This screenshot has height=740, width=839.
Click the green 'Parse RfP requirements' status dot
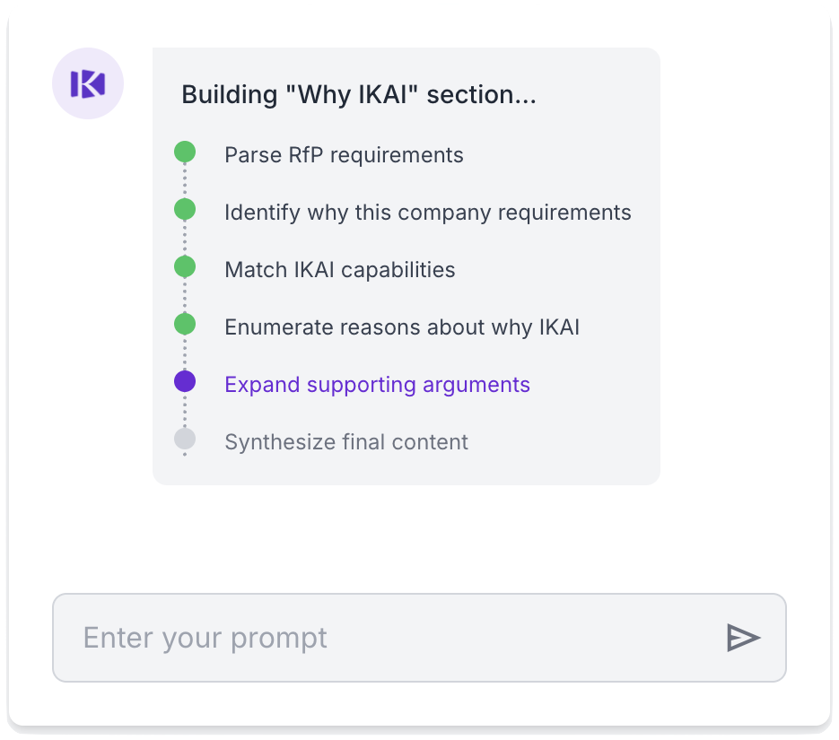coord(185,152)
